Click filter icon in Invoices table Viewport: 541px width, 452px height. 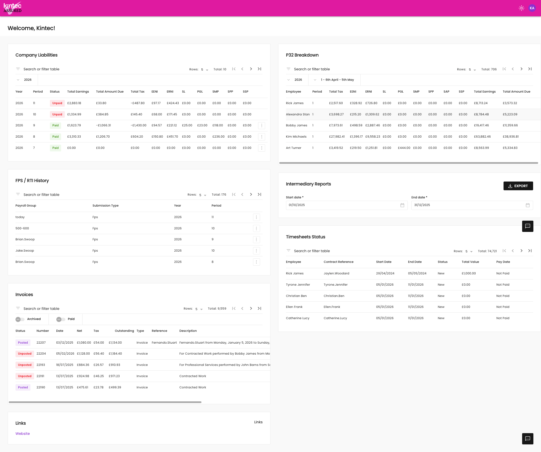pos(18,308)
